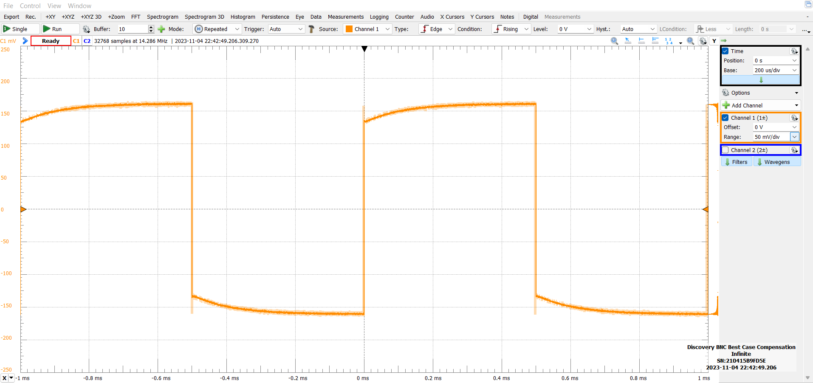Click the arrow pointer measure tool
Image resolution: width=813 pixels, height=383 pixels.
628,41
